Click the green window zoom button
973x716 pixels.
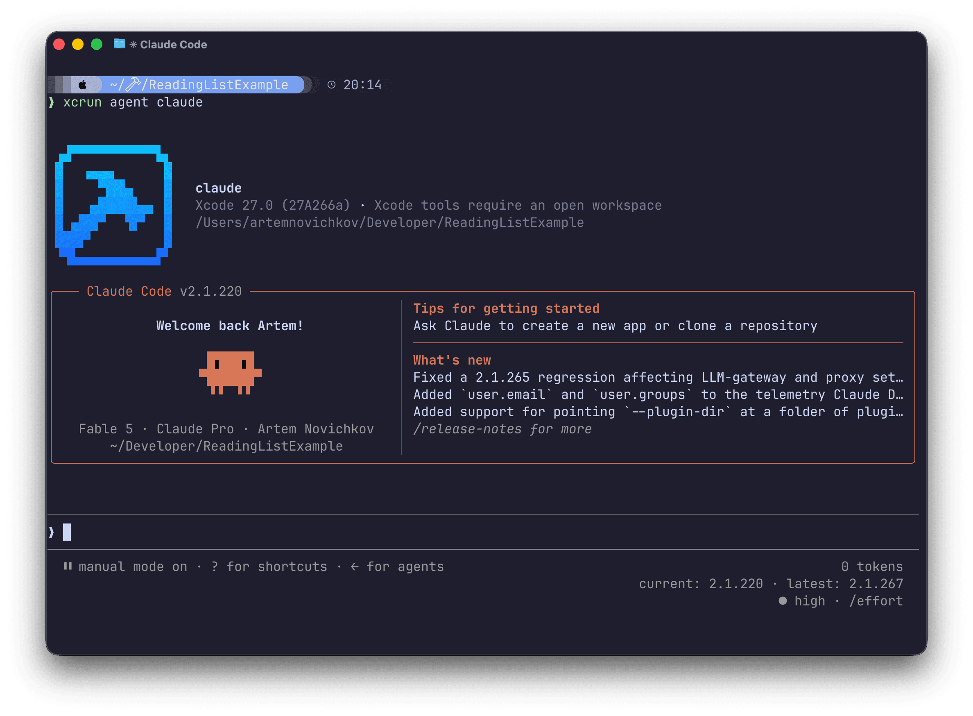(97, 44)
